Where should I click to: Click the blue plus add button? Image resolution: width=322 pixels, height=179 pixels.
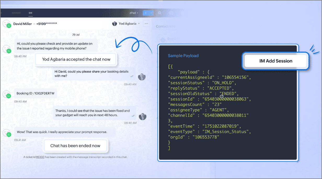[146, 13]
